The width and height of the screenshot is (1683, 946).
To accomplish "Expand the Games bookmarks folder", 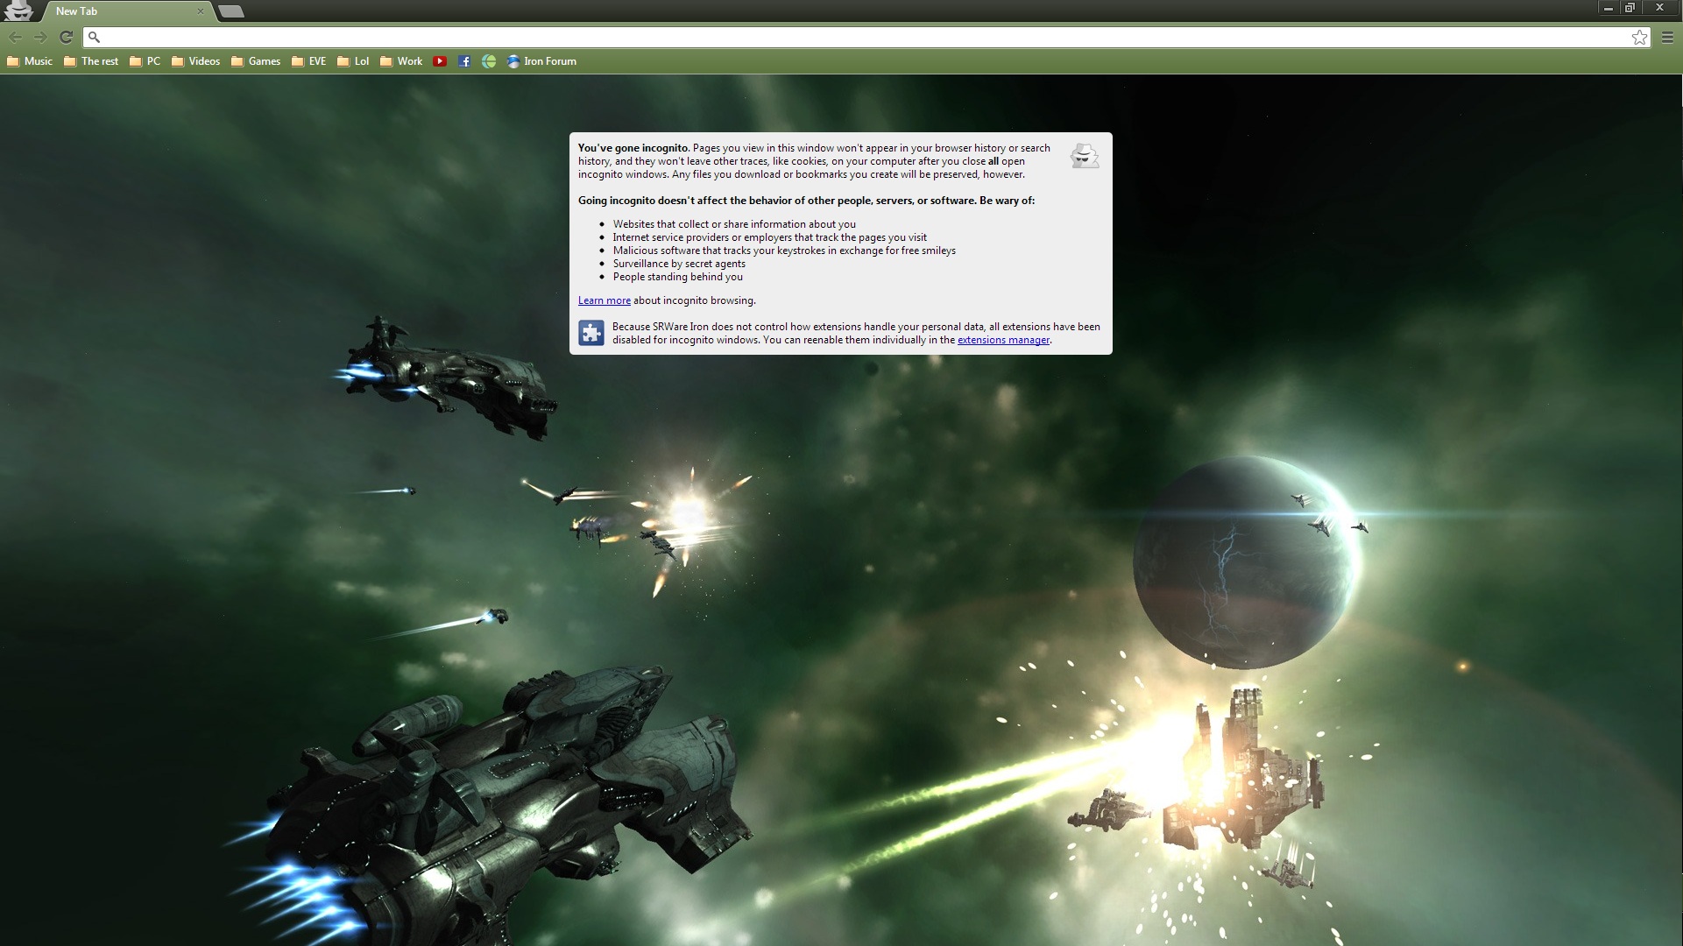I will (256, 61).
